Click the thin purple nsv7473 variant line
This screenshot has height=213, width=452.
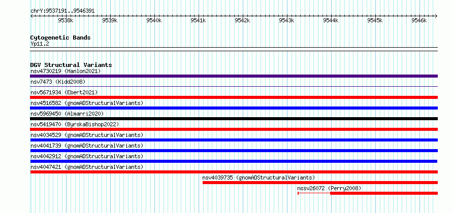pyautogui.click(x=234, y=86)
